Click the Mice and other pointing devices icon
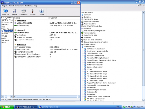Viewport: 145px width, 109px height. click(82, 31)
